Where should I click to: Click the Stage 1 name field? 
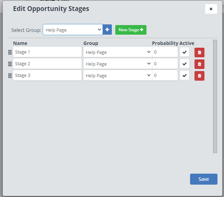click(x=47, y=52)
